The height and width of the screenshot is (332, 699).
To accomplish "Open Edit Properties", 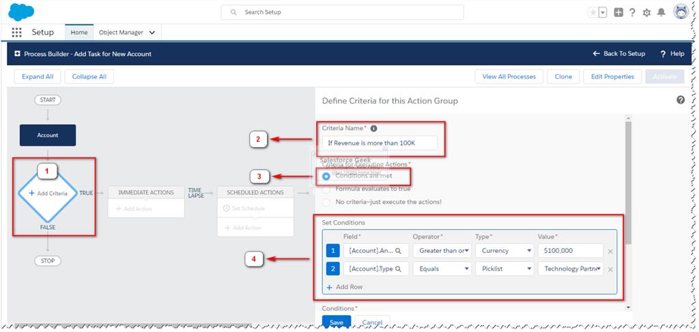I will (612, 76).
